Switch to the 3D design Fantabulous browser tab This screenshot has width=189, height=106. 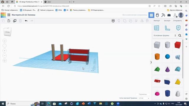click(30, 2)
